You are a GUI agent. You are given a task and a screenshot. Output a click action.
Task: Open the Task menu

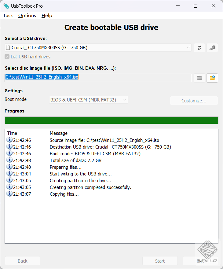[8, 16]
